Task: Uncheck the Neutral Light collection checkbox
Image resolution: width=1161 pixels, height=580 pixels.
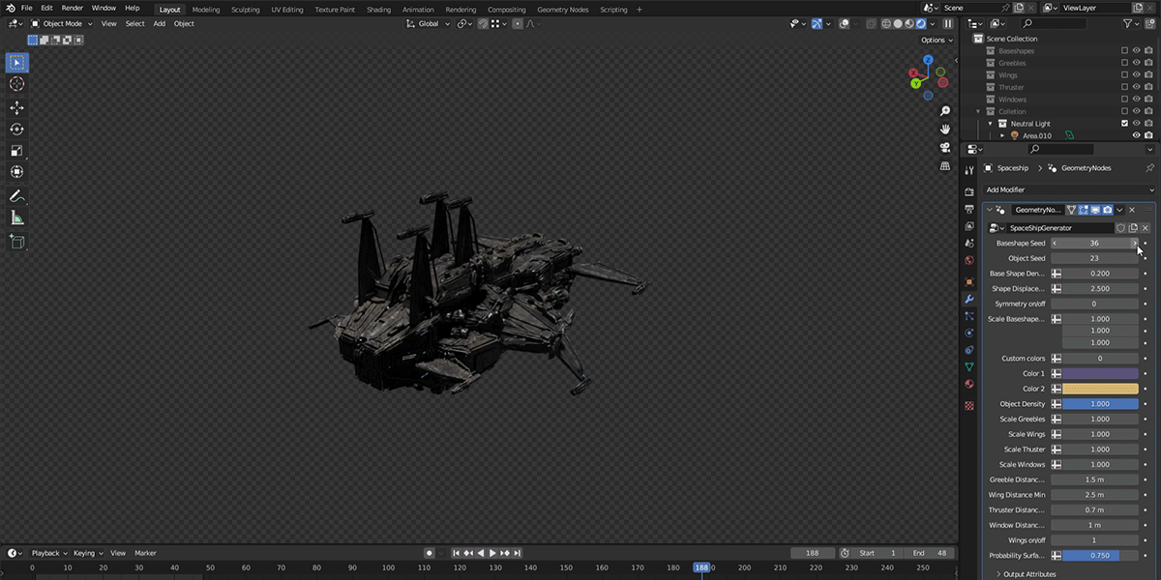Action: point(1124,124)
